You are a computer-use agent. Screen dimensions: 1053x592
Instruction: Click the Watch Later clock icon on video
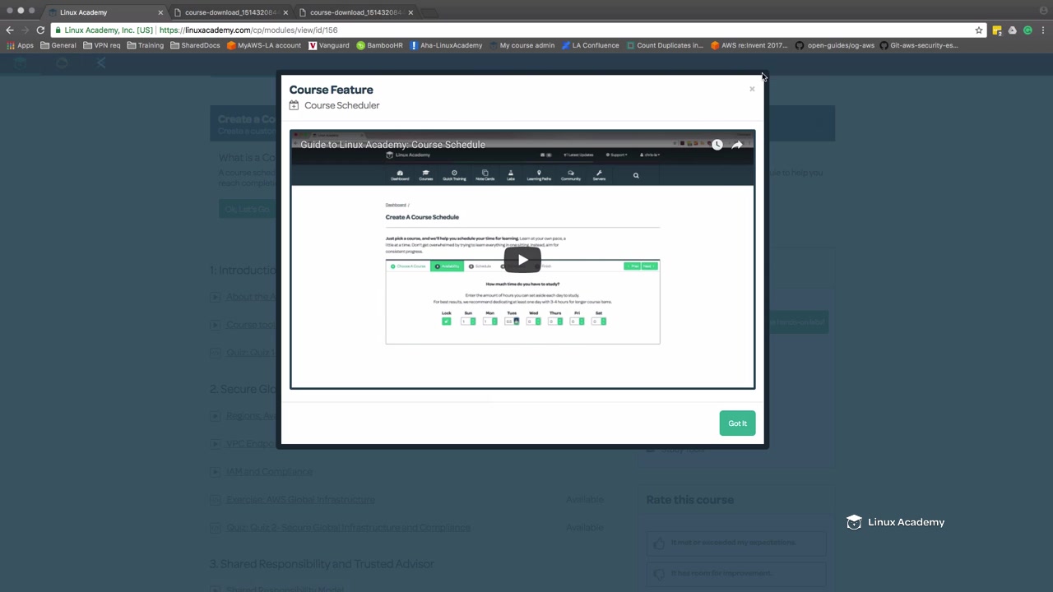(717, 145)
